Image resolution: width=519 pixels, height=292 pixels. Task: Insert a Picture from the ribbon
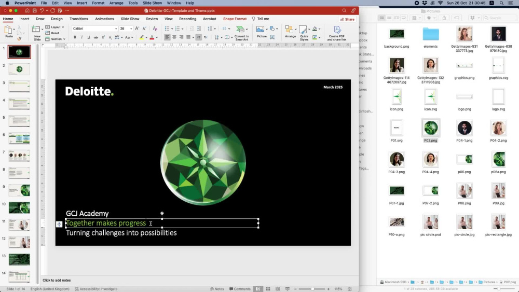(x=261, y=32)
